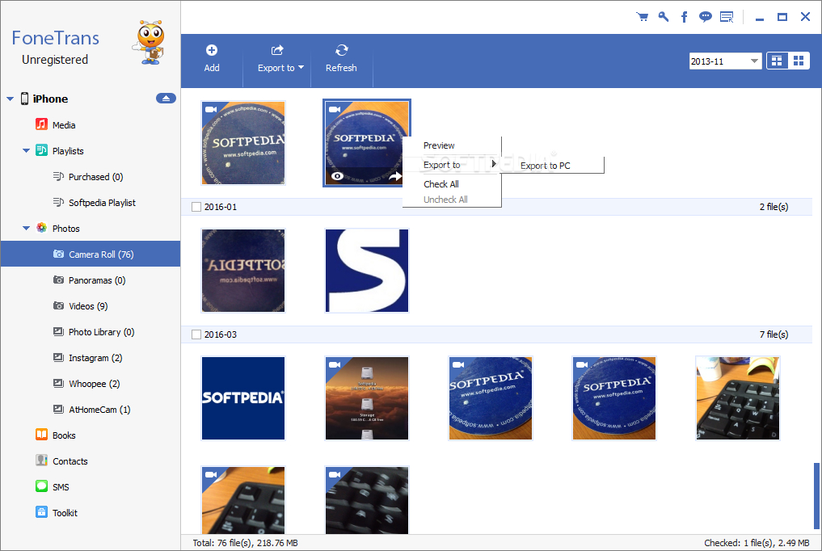Collapse the iPhone device tree

pos(10,99)
